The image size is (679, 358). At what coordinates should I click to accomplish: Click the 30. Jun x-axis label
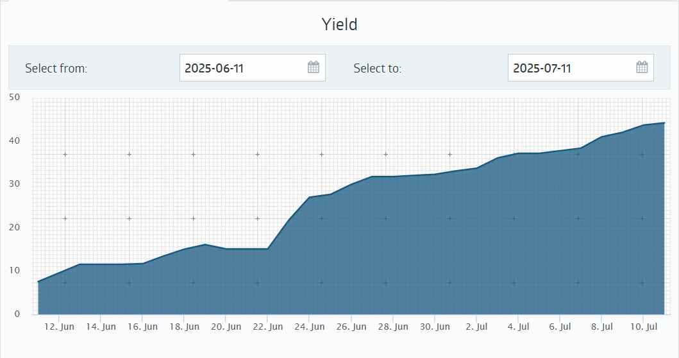point(435,327)
